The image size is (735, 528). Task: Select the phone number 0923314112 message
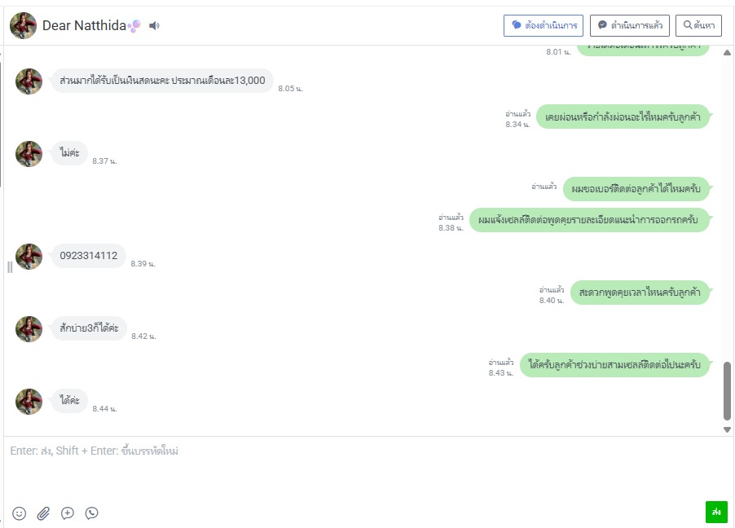coord(89,256)
